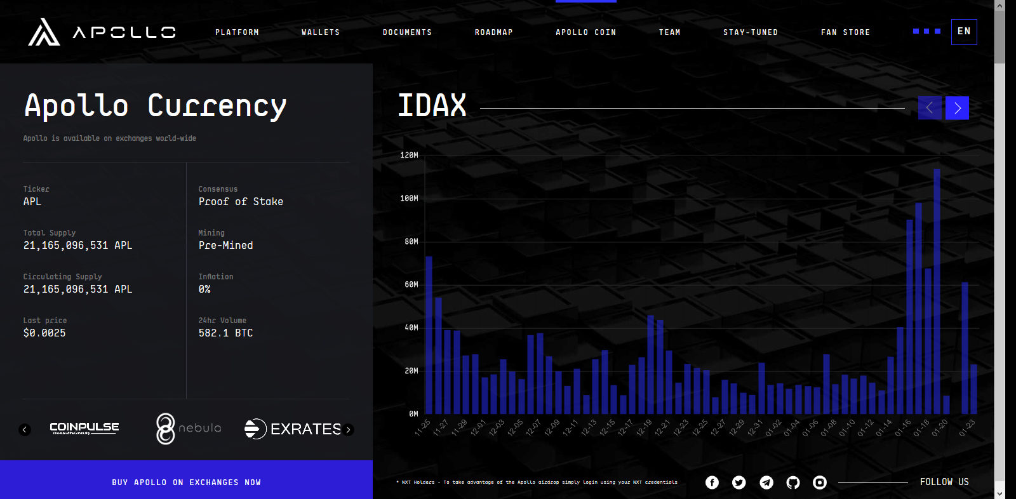This screenshot has height=499, width=1016.
Task: Click the Apollo Currency heading
Action: pos(155,106)
